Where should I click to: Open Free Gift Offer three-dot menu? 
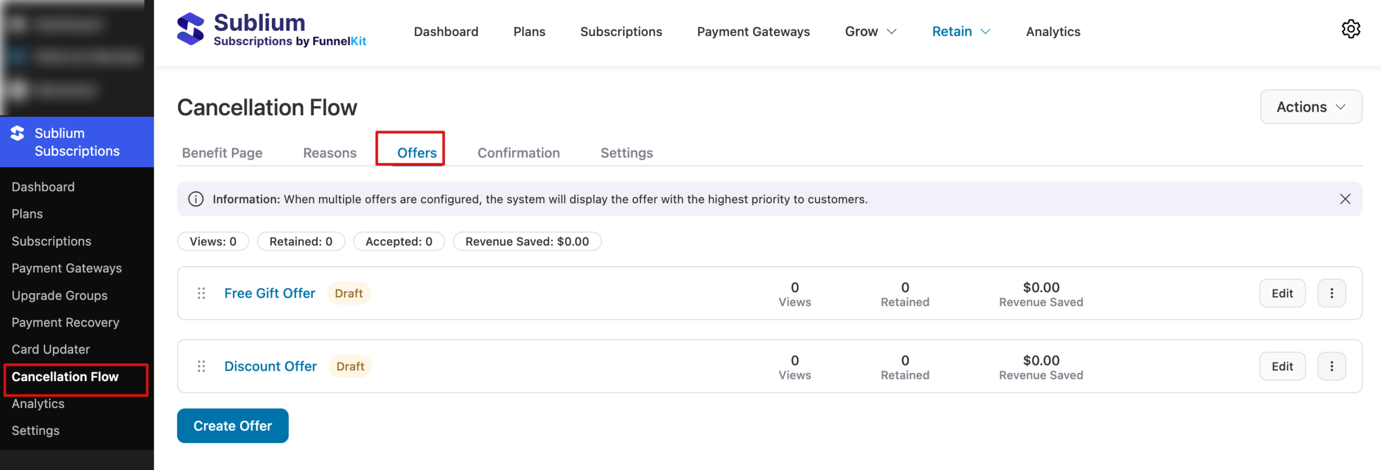pos(1331,293)
